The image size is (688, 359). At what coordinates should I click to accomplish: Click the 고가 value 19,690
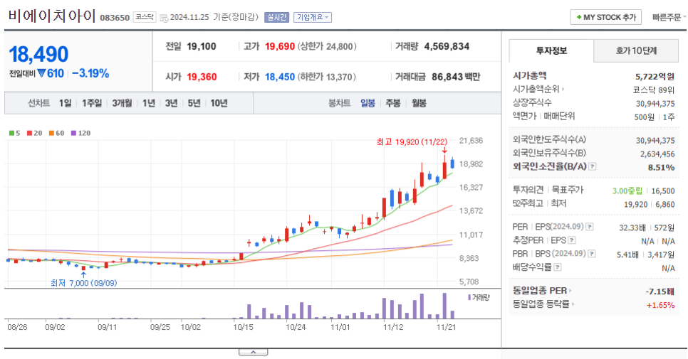280,46
